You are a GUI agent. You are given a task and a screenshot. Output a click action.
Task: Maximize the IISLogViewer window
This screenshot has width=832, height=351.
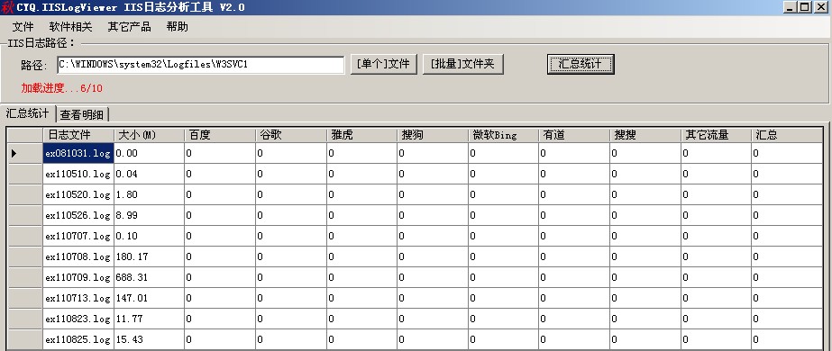tap(805, 7)
